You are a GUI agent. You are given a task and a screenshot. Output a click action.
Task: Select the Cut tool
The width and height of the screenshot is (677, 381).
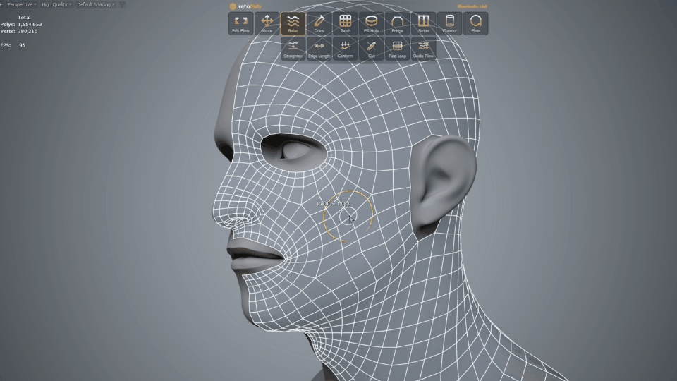(x=372, y=49)
